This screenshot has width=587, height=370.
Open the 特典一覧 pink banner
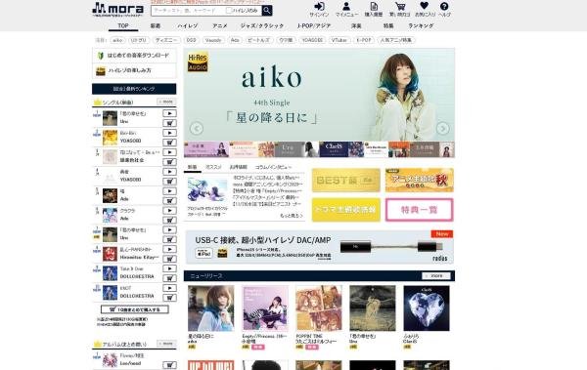point(420,210)
